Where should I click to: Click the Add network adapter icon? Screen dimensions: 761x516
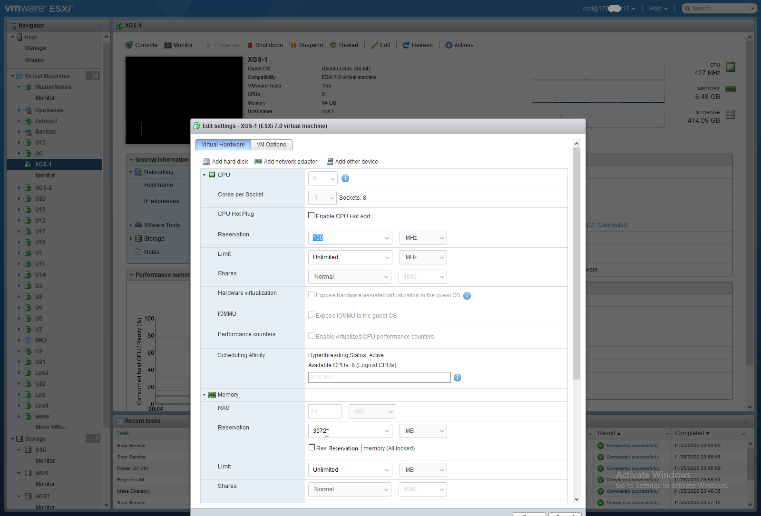258,162
